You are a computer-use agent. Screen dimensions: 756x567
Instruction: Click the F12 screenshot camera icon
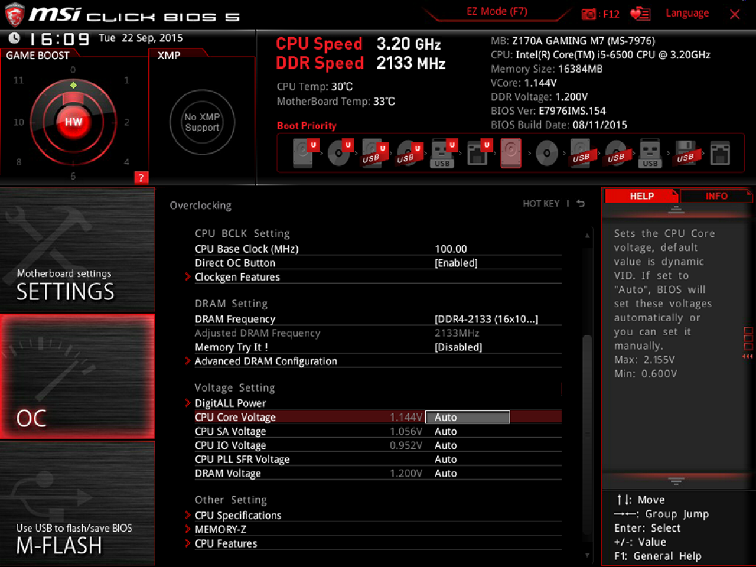tap(589, 14)
